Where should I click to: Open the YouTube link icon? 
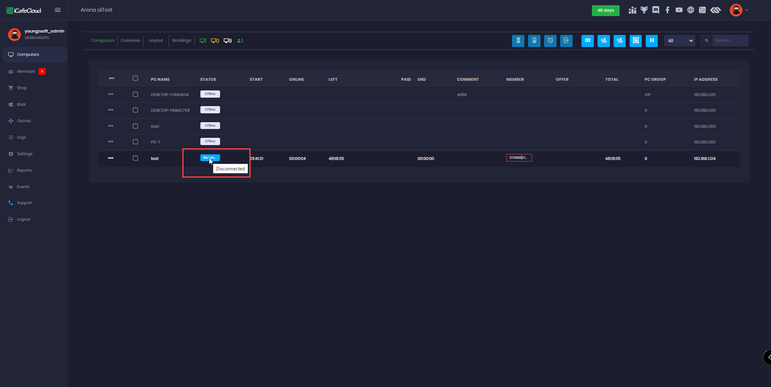[x=679, y=10]
